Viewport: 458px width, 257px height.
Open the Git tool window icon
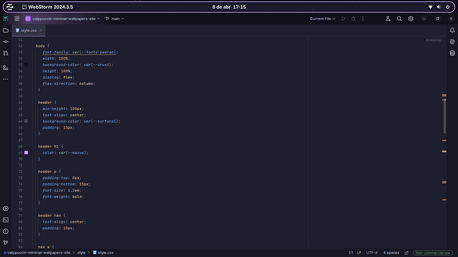[5, 242]
